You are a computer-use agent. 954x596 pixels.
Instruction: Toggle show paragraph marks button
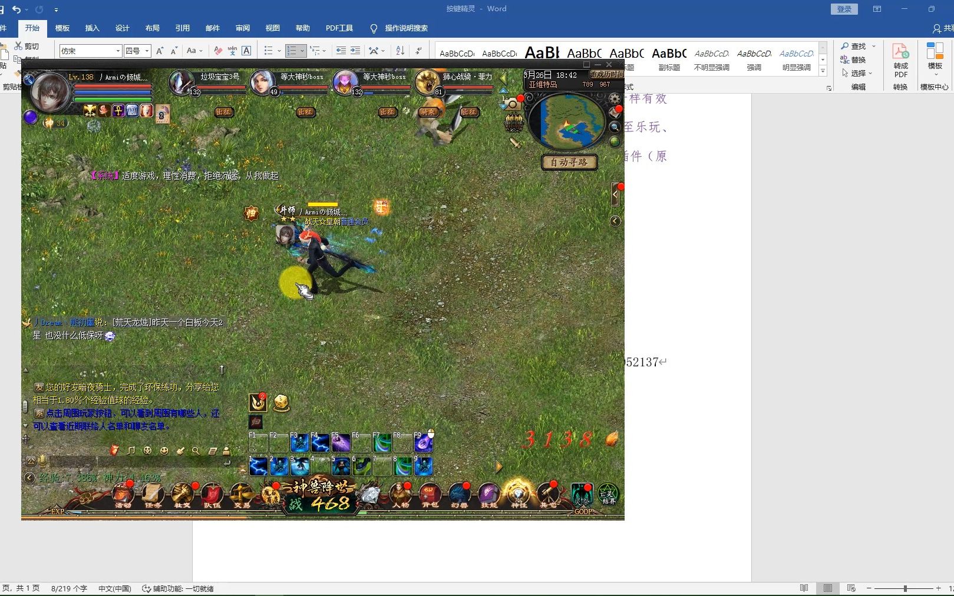tap(418, 51)
